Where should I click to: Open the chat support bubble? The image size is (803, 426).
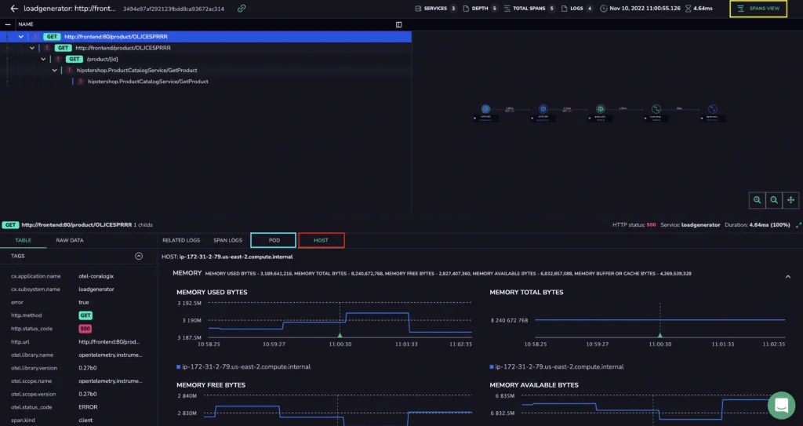[x=781, y=405]
